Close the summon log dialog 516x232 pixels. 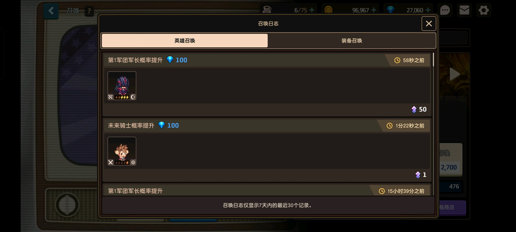pos(429,24)
